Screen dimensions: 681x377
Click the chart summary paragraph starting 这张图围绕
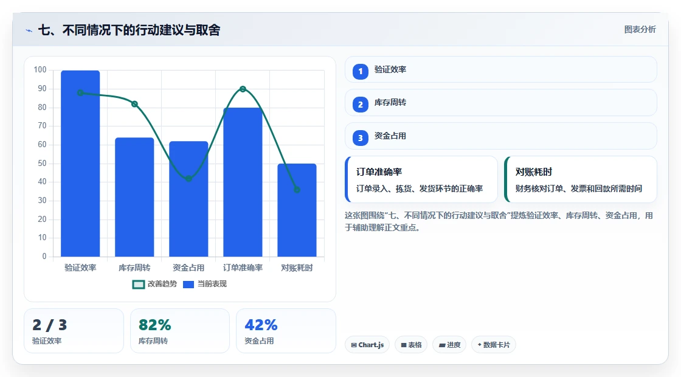[499, 221]
